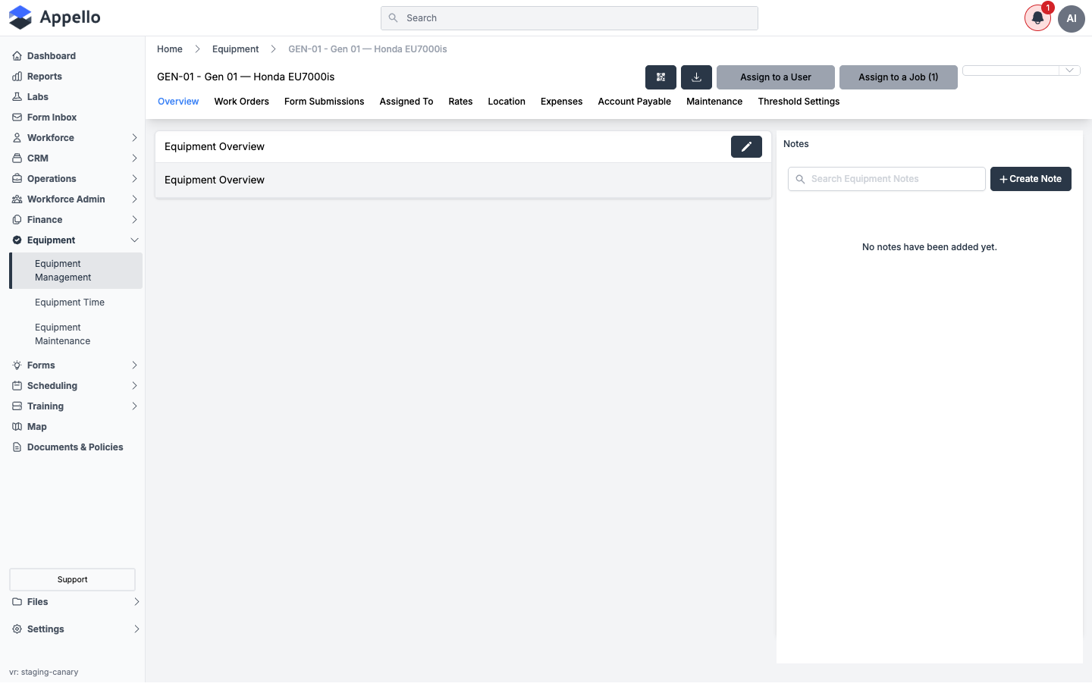Expand the Forms menu chevron
Viewport: 1092px width, 696px height.
[134, 365]
